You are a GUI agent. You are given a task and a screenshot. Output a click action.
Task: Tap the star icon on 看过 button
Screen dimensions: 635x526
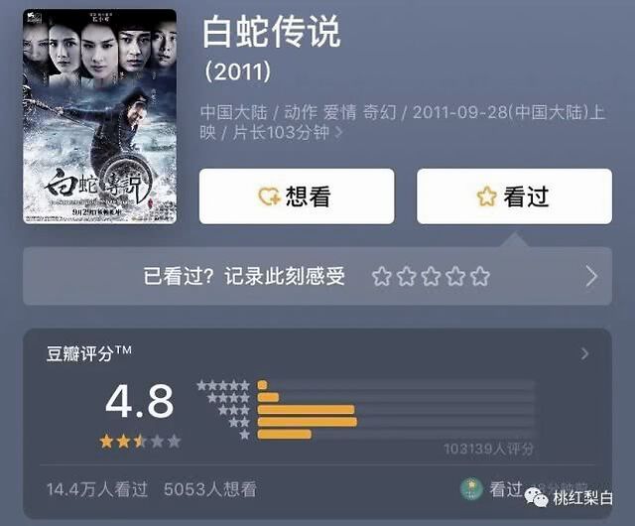[487, 197]
